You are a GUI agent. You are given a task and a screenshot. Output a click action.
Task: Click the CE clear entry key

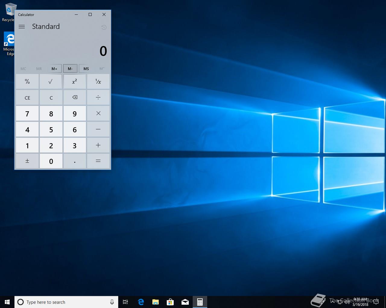coord(27,97)
